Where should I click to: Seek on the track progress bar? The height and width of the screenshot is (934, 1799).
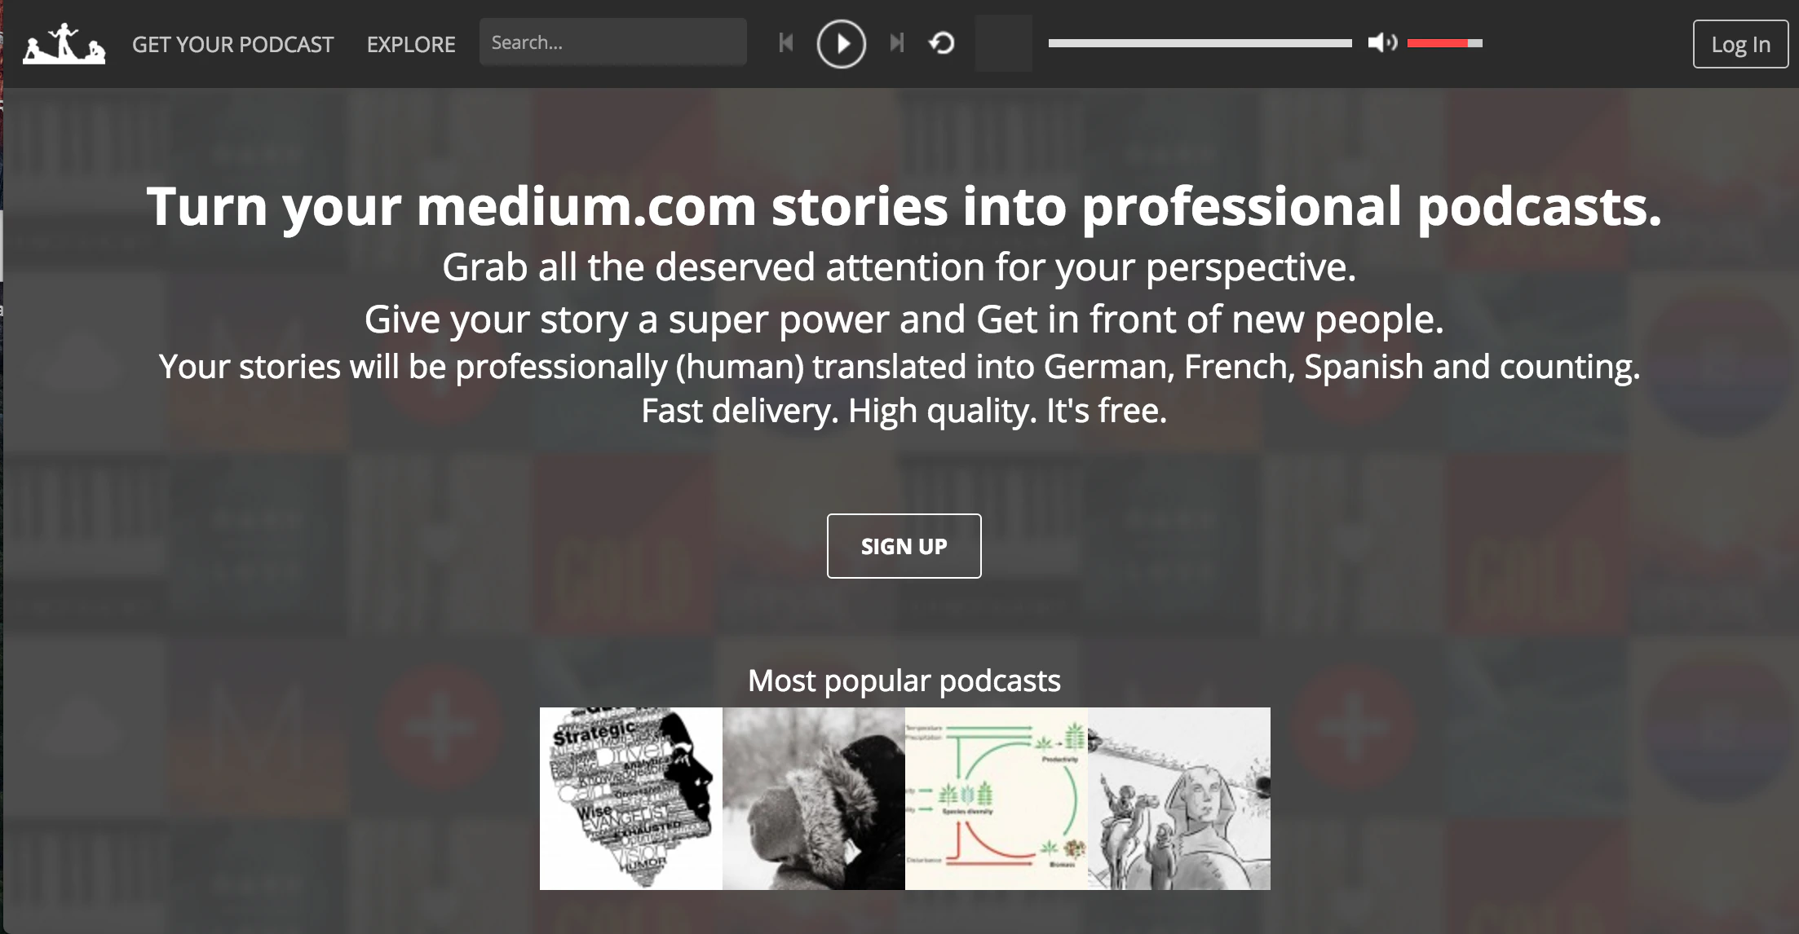(1200, 43)
